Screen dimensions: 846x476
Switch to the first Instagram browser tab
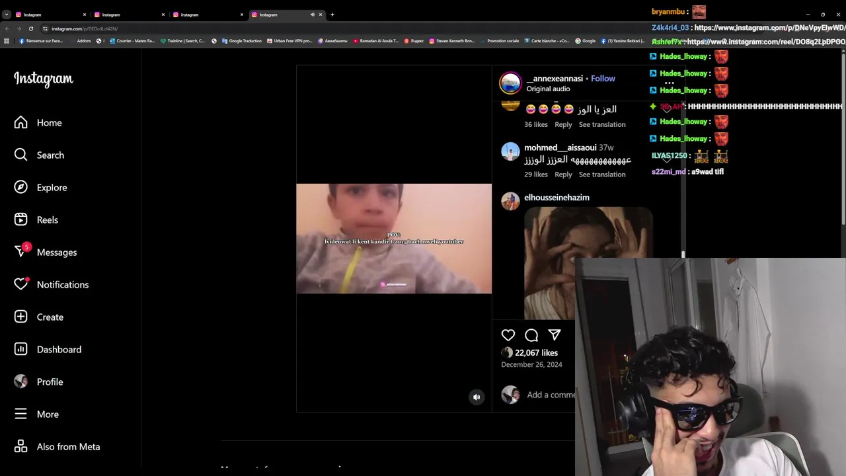50,15
